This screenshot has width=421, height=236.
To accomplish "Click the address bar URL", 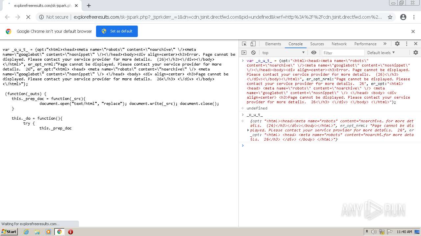I will 228,17.
